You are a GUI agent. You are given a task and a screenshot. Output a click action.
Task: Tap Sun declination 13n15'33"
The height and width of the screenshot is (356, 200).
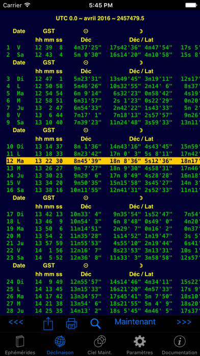(86, 289)
